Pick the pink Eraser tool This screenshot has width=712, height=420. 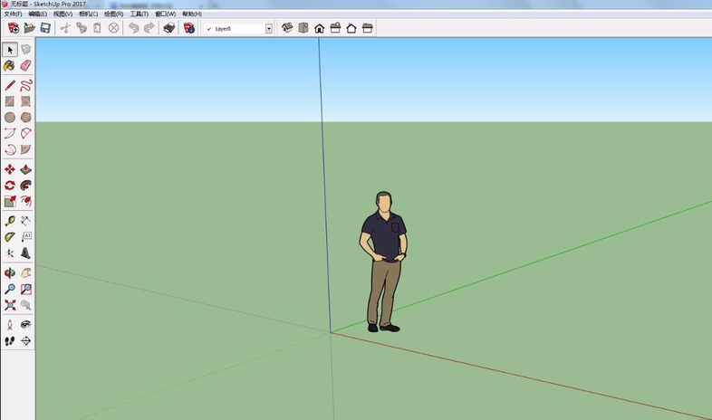(x=26, y=66)
